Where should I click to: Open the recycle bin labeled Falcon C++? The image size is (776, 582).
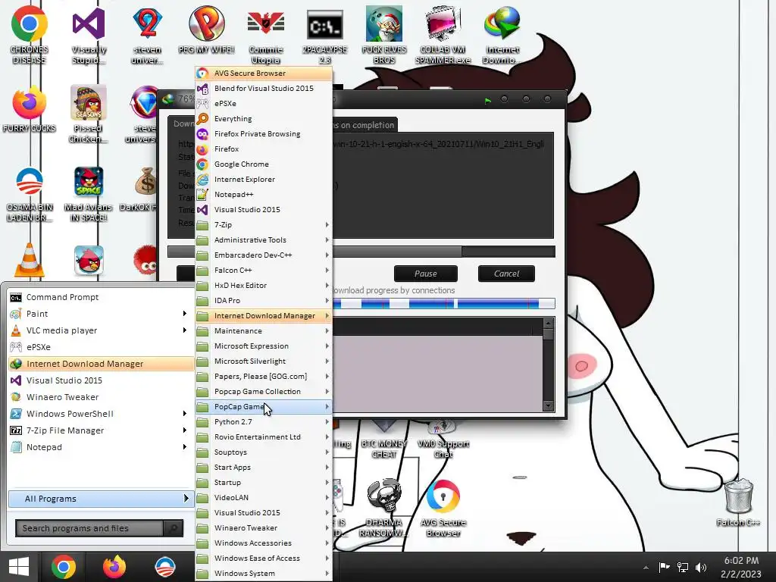click(x=738, y=502)
